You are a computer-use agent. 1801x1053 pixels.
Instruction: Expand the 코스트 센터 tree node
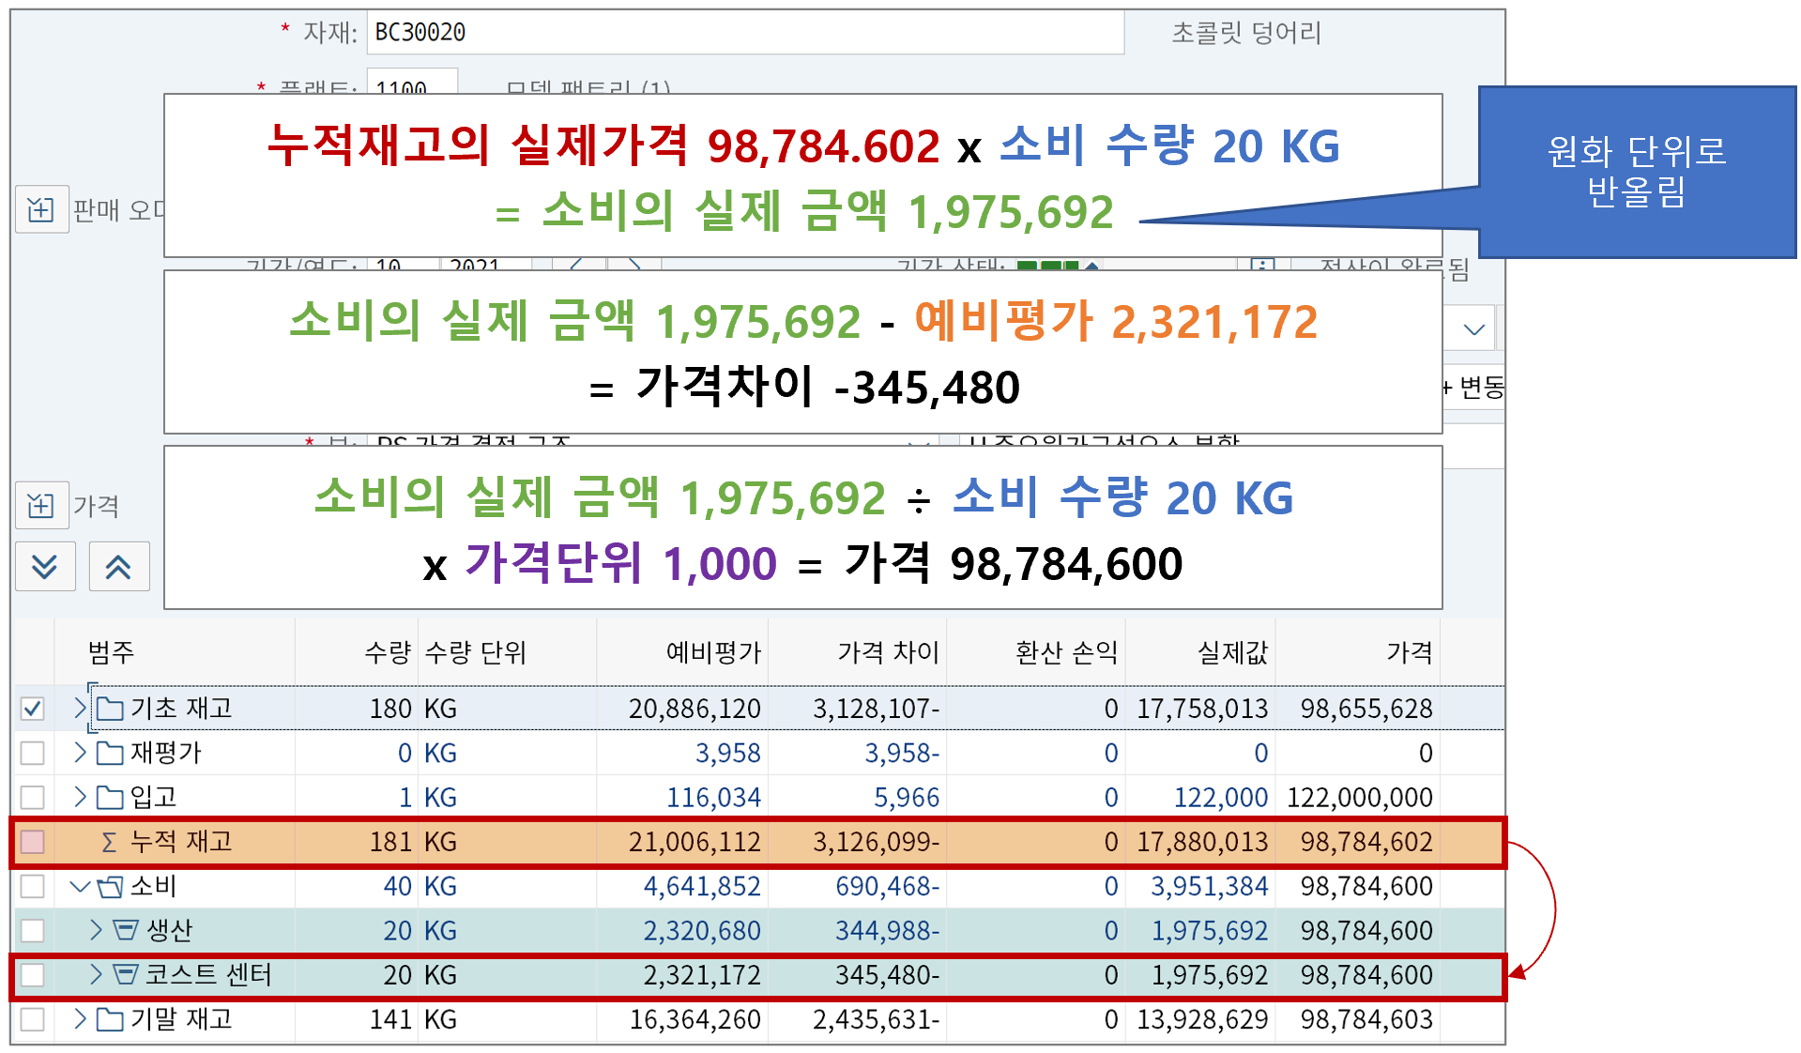pyautogui.click(x=96, y=974)
